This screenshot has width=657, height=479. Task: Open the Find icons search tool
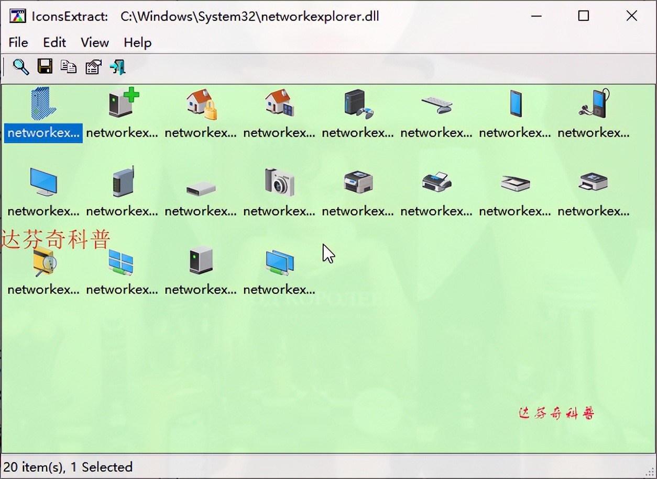(x=20, y=66)
